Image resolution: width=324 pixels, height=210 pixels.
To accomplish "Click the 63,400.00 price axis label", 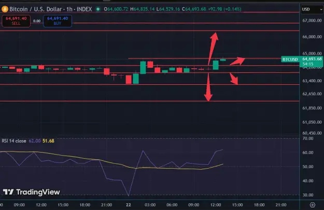I will click(312, 81).
